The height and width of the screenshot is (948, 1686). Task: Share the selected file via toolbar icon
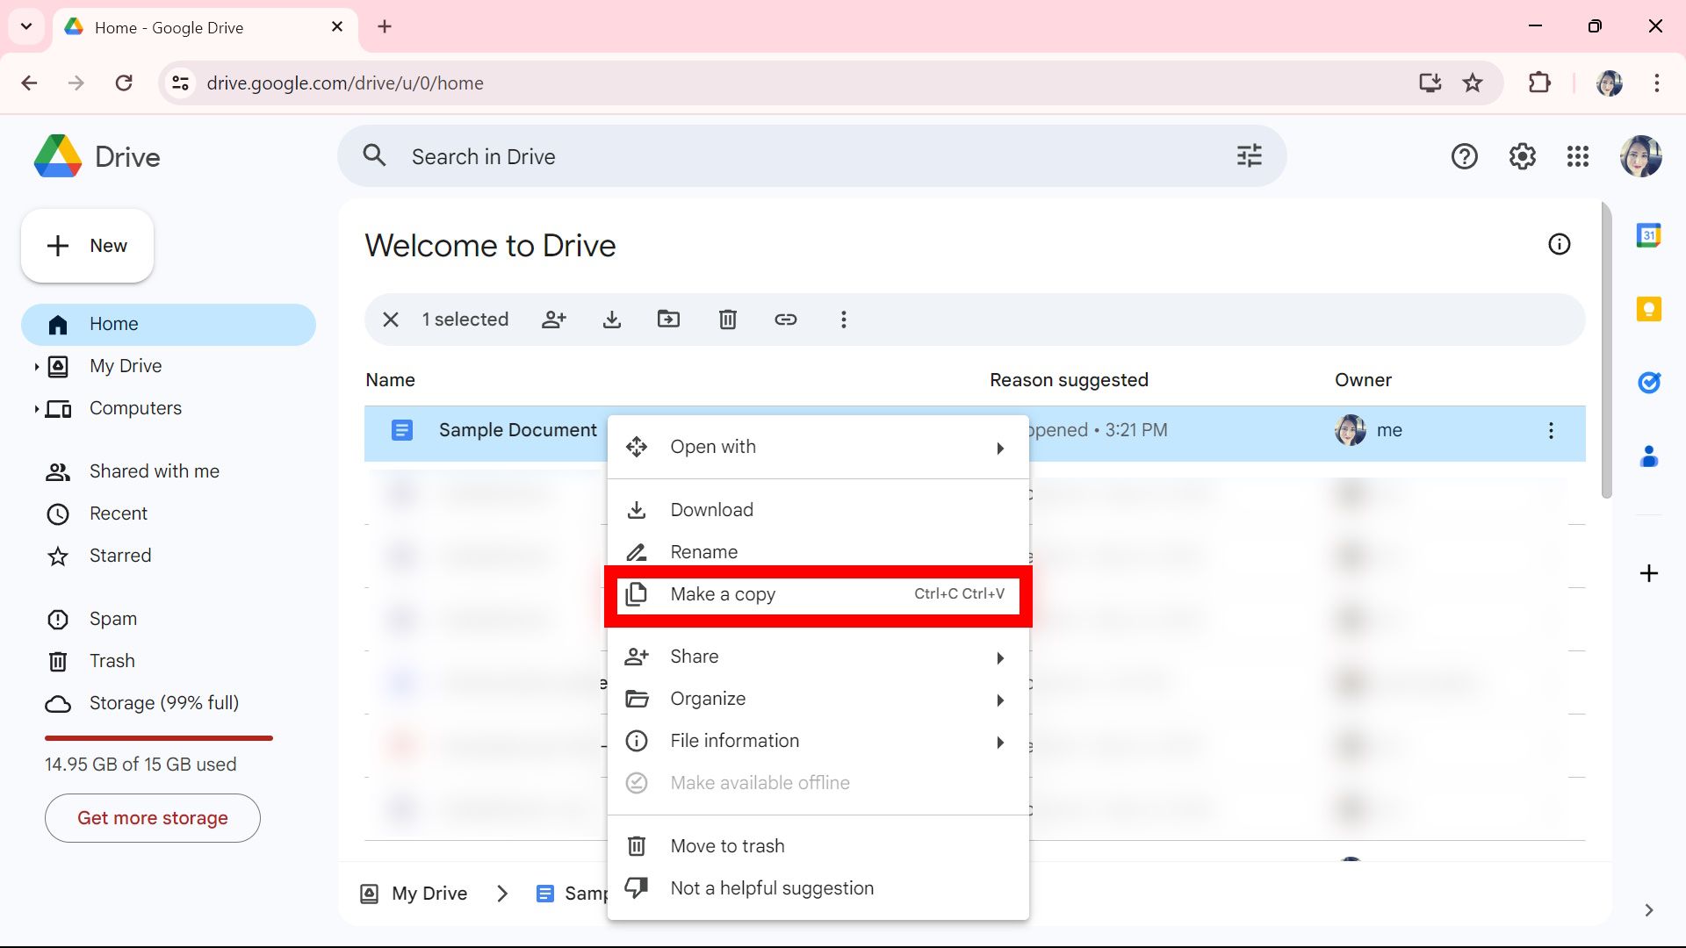(x=554, y=320)
